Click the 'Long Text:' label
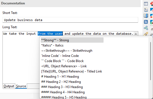 tap(10, 27)
